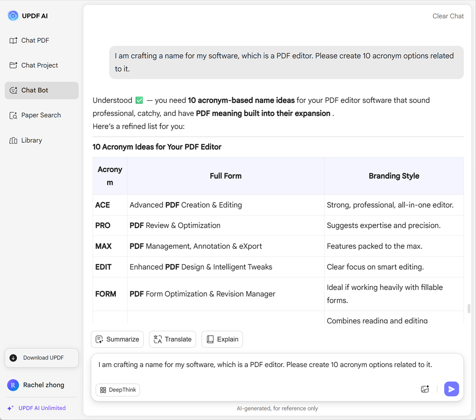Click 'PDF Review & Optimization' cell
476x420 pixels.
point(225,226)
